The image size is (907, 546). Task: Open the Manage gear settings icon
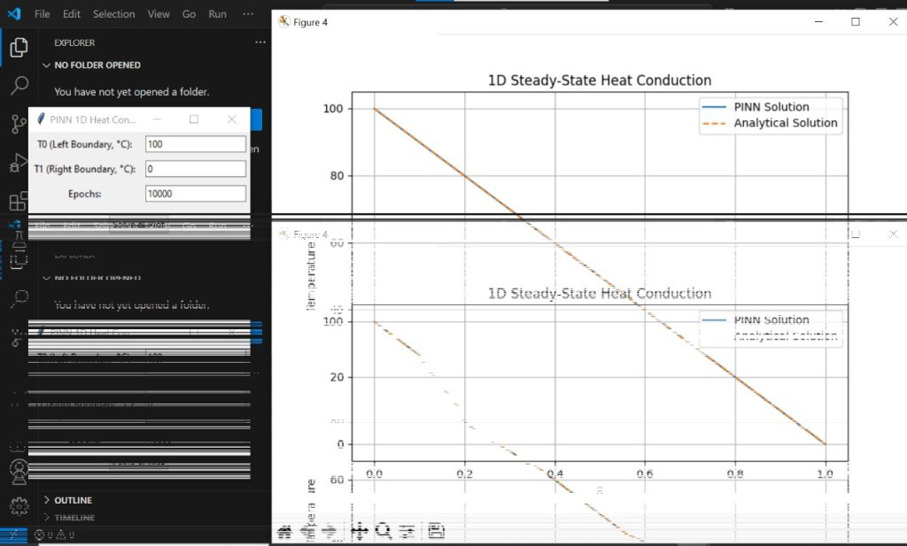[x=19, y=506]
